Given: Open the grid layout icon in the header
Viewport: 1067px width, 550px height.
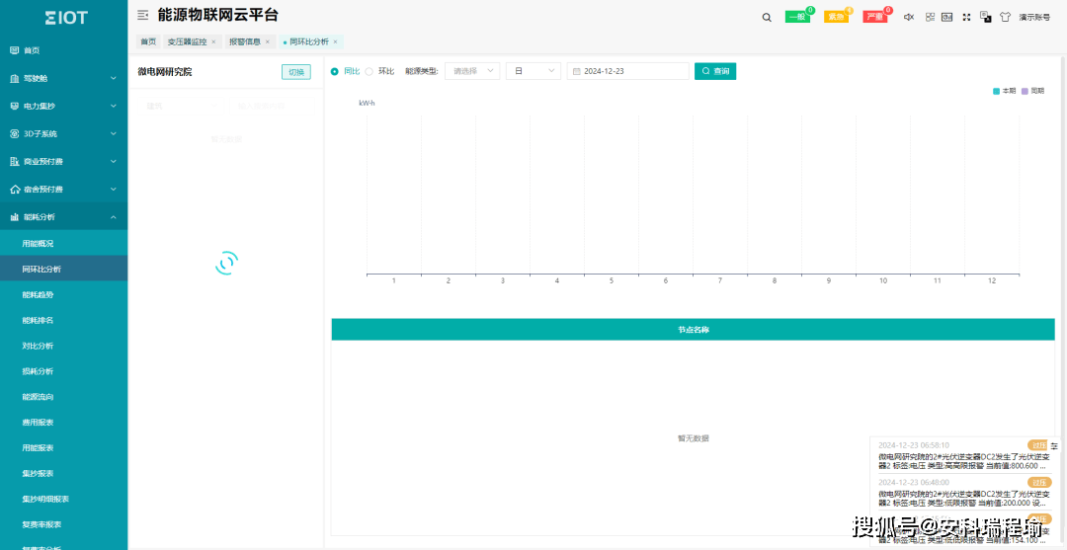Looking at the screenshot, I should (931, 17).
